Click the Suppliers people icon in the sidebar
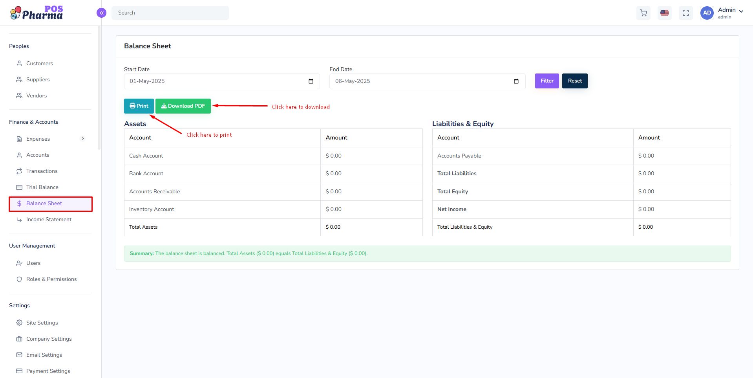The width and height of the screenshot is (753, 378). tap(19, 79)
